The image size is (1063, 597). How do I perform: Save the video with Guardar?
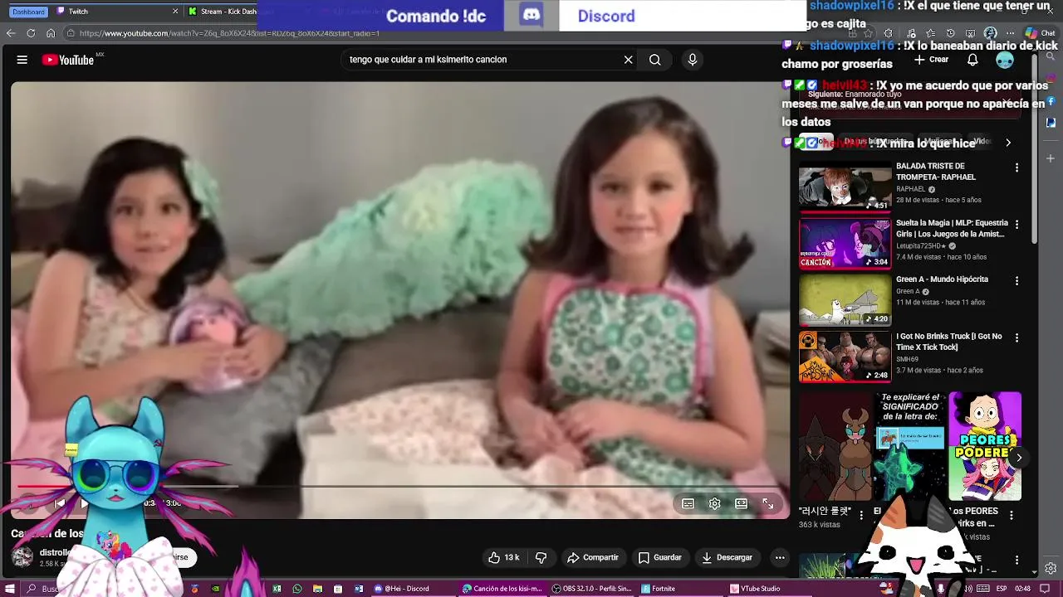[659, 558]
